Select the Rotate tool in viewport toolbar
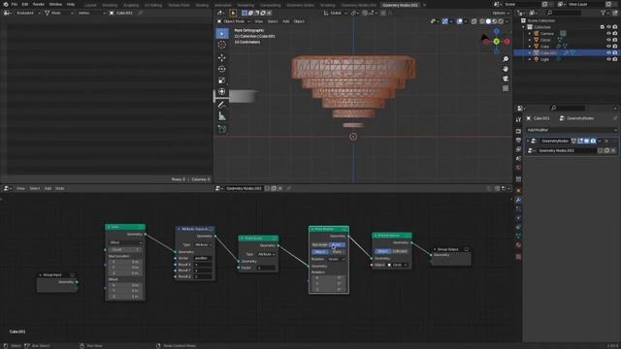Screen dimensions: 621x349 point(222,69)
